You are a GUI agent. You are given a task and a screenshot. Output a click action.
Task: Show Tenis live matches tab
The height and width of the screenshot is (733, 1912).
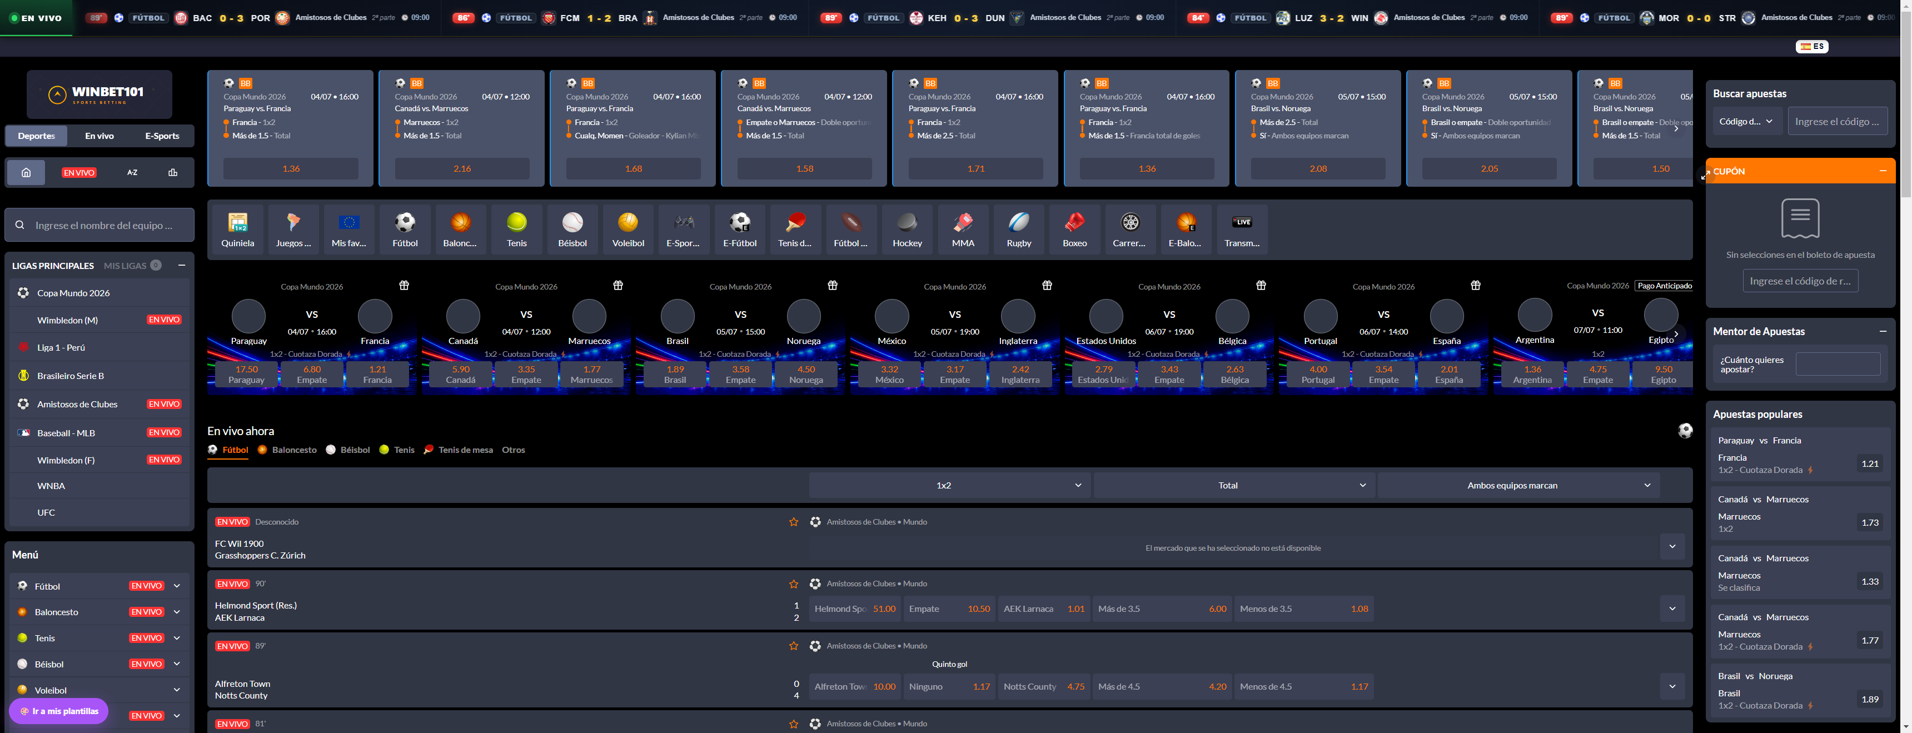coord(397,450)
